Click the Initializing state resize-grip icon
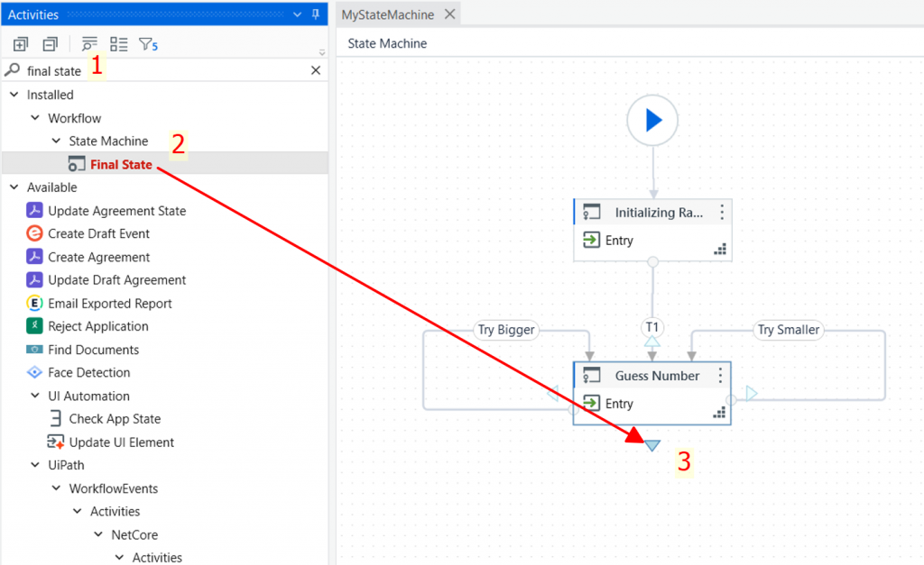924x565 pixels. 719,250
